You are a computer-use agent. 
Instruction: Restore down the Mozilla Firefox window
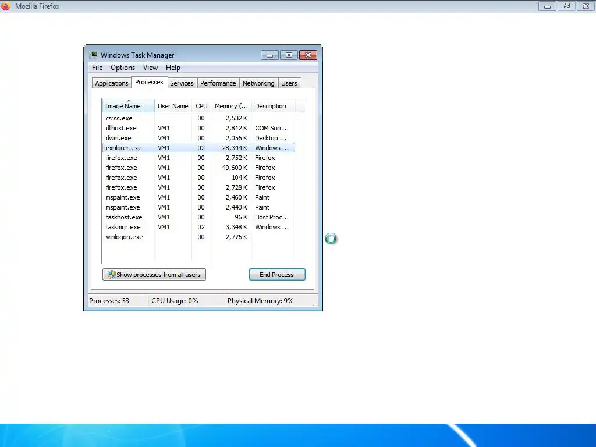pyautogui.click(x=566, y=6)
